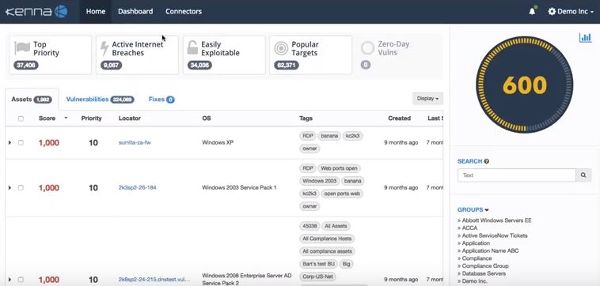Image resolution: width=600 pixels, height=286 pixels.
Task: Click the 9,067 breaches count badge
Action: pos(112,66)
